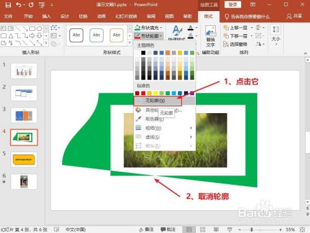Select slide 6 thumbnail

[24, 182]
